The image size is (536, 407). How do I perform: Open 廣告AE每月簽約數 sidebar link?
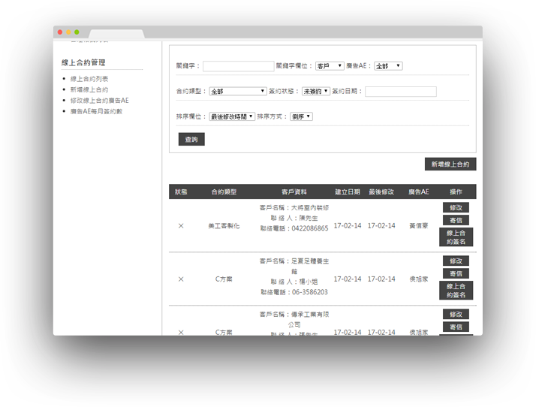point(96,111)
